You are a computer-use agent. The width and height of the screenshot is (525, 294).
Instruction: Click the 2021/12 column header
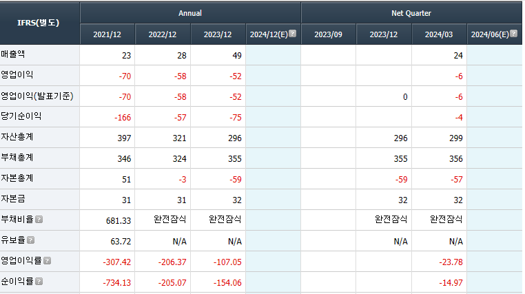(107, 34)
